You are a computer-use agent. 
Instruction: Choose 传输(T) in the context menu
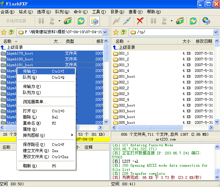46,71
